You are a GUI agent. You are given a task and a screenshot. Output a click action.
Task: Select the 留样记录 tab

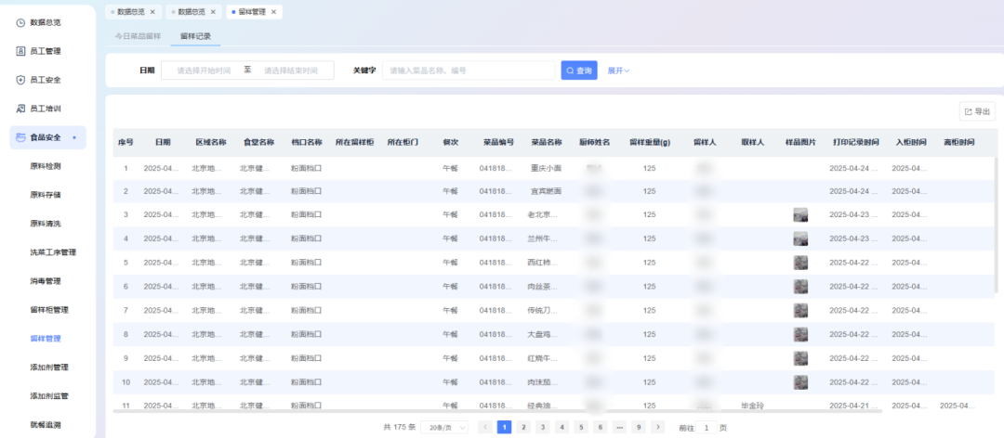click(x=195, y=36)
